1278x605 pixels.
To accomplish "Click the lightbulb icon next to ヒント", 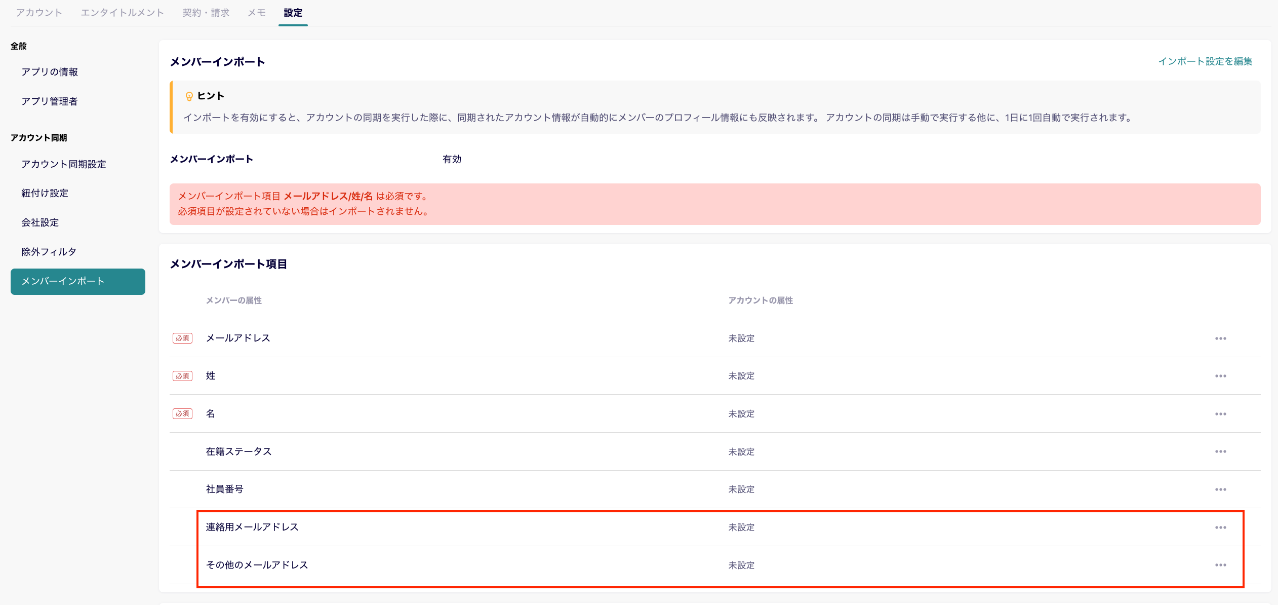I will pyautogui.click(x=189, y=95).
